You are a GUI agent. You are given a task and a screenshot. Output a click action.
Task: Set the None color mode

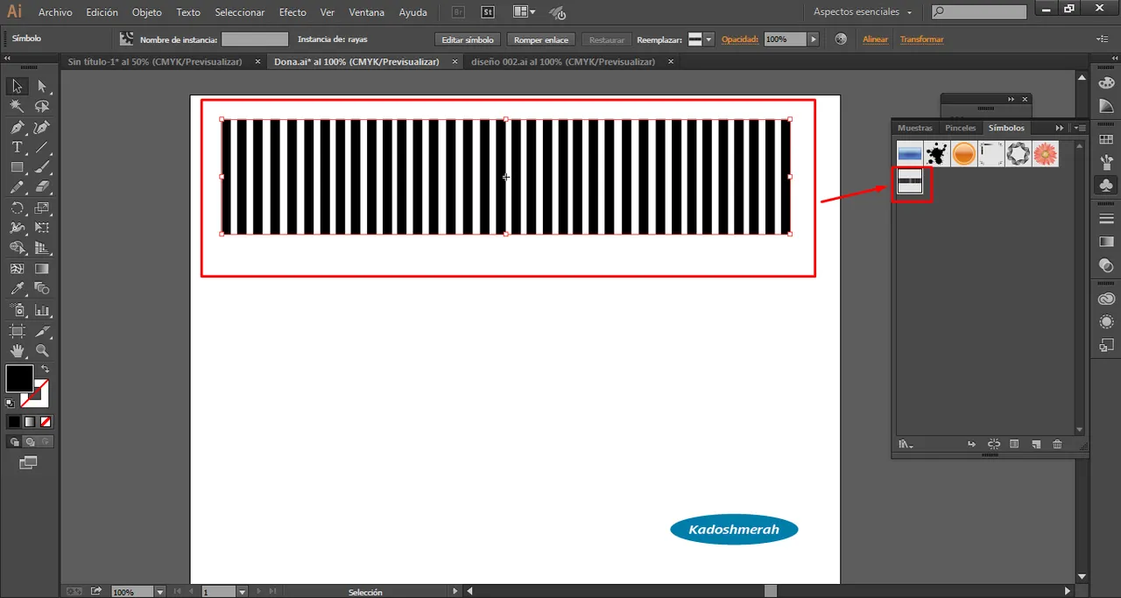46,422
